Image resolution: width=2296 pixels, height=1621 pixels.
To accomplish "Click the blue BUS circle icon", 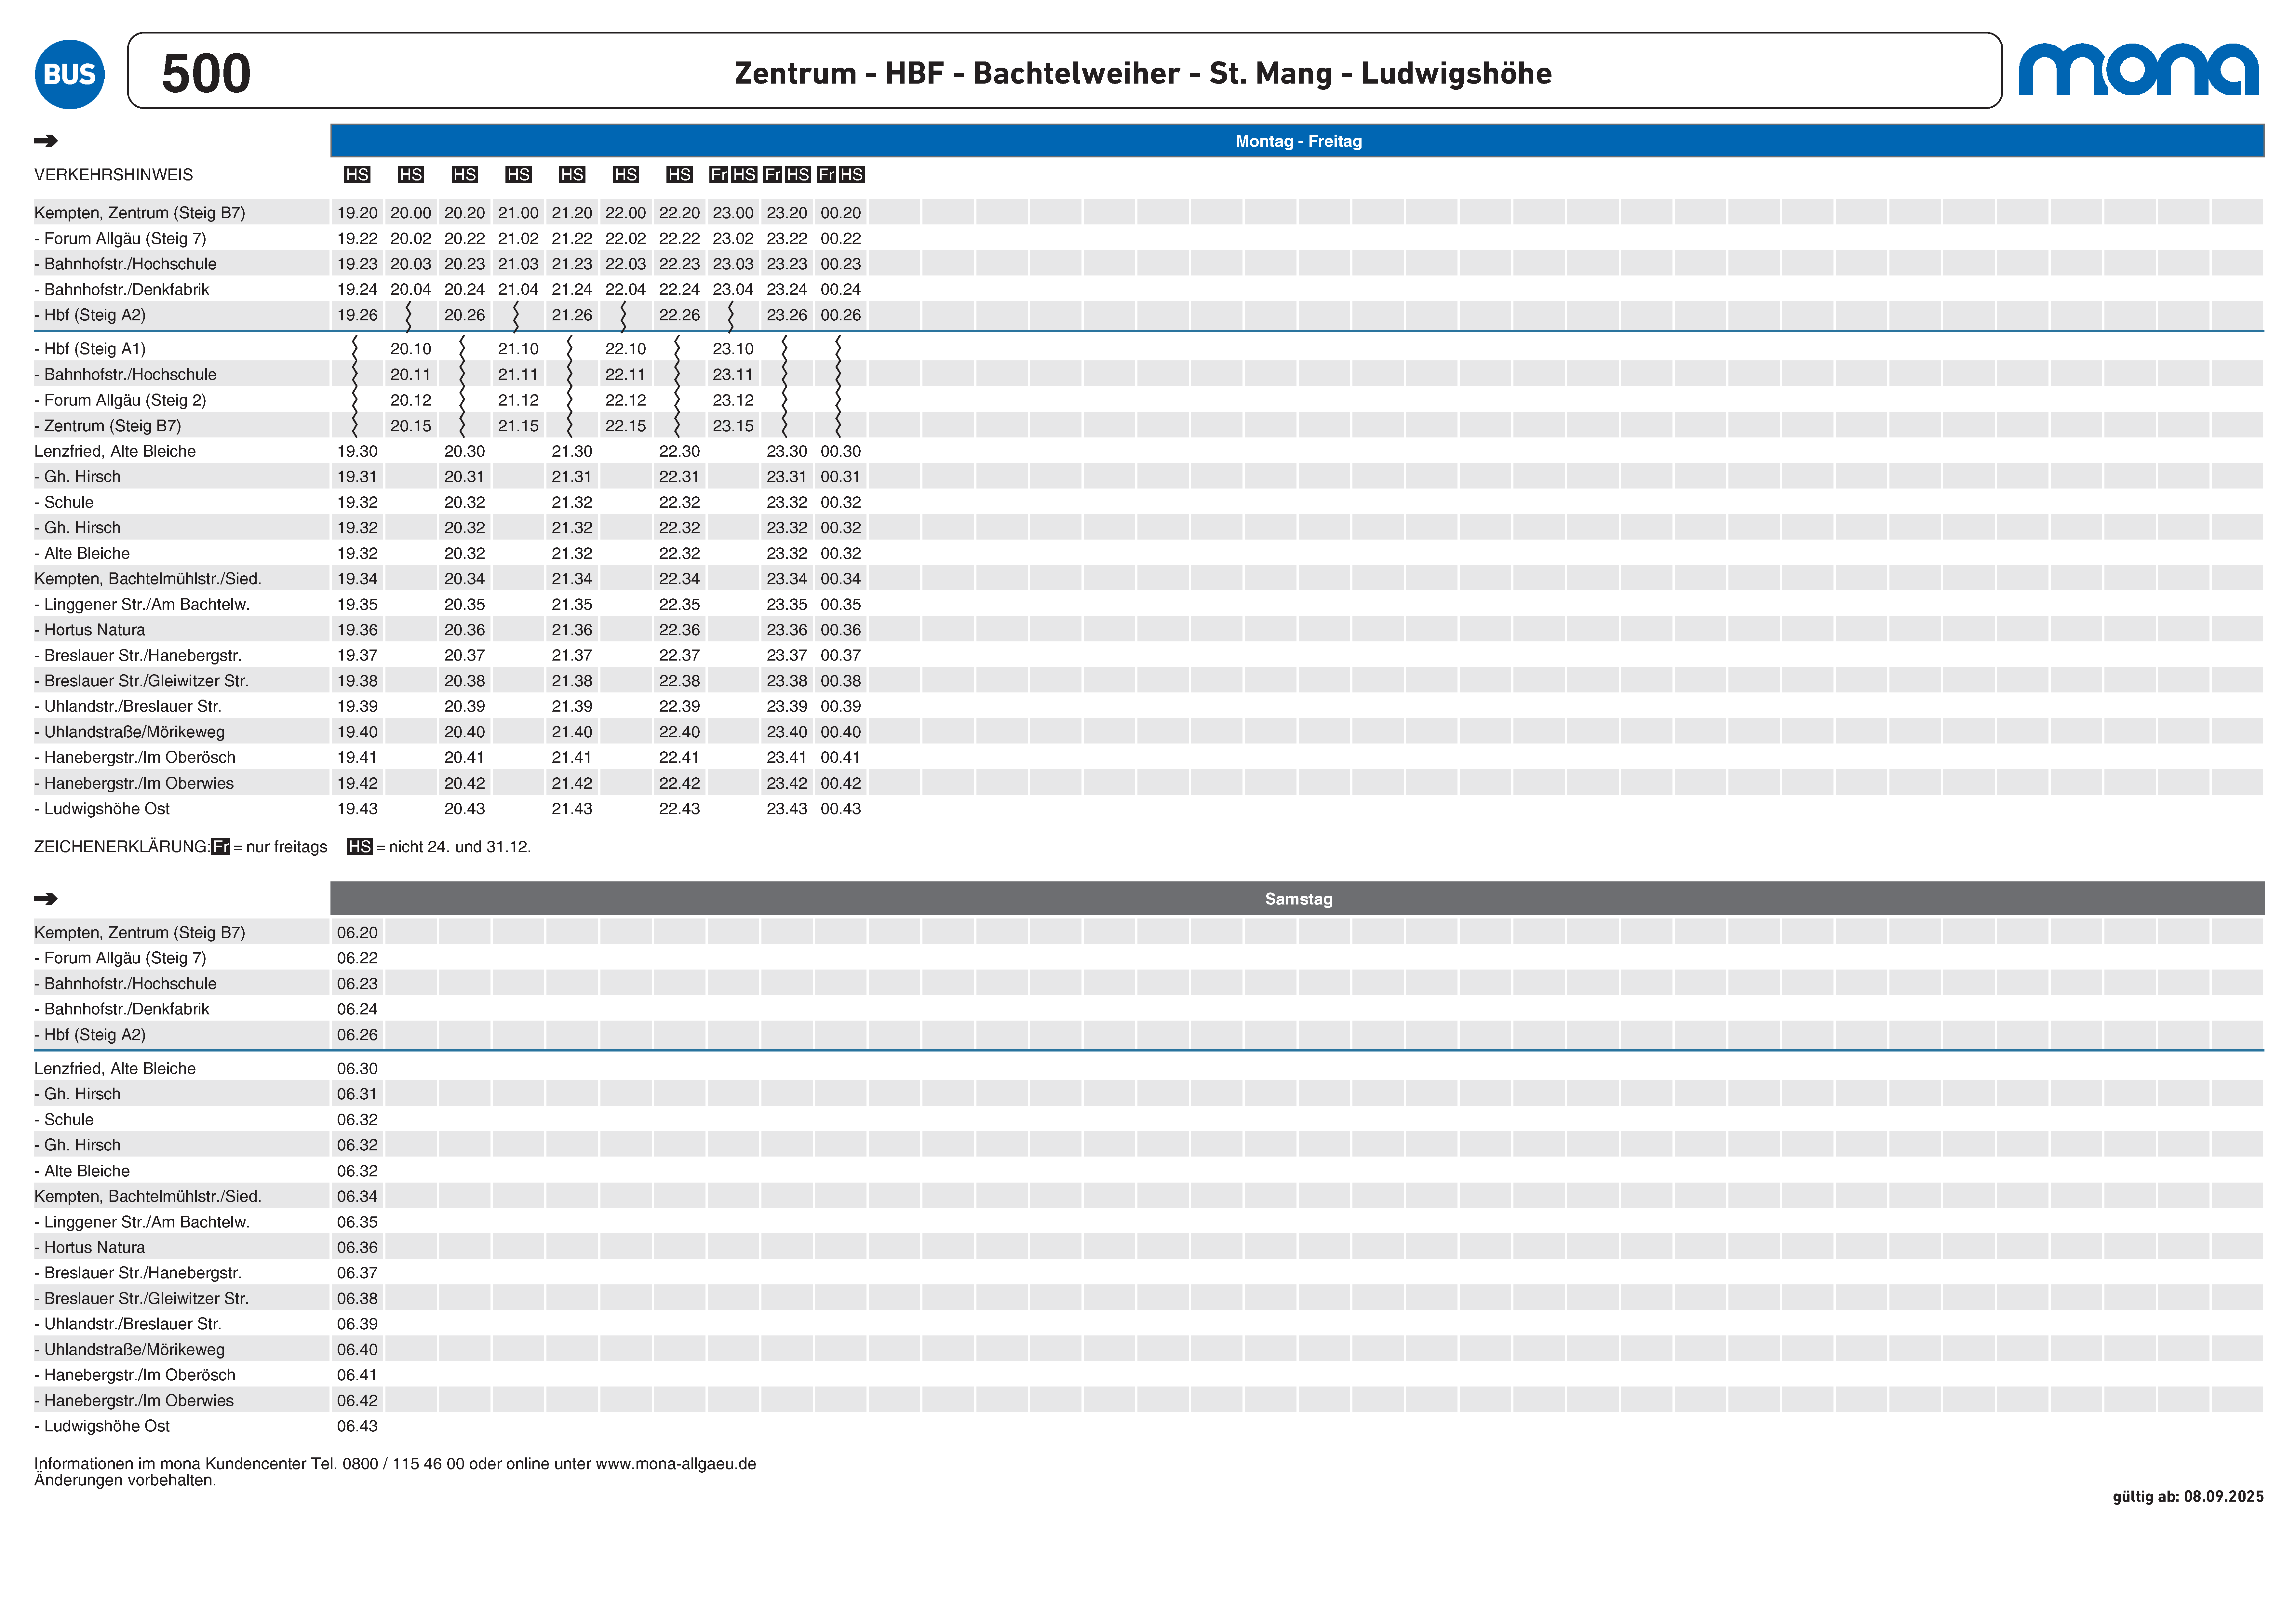I will [70, 74].
